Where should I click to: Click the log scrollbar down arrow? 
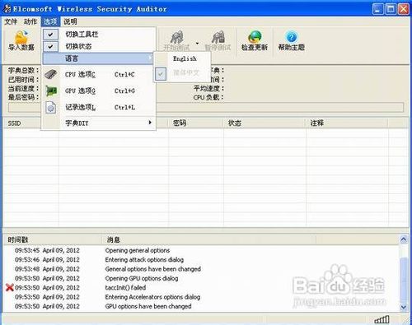pos(404,307)
